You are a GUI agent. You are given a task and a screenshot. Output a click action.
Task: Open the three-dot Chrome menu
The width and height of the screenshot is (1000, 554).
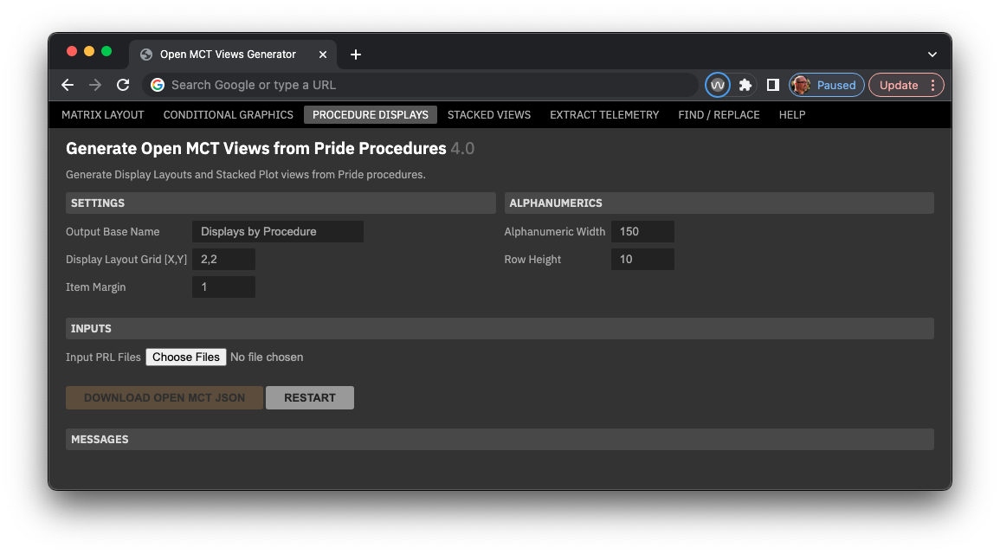933,85
